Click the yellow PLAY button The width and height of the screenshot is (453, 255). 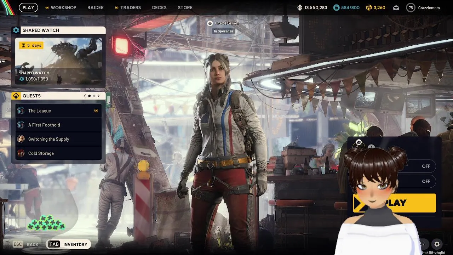[x=394, y=203]
